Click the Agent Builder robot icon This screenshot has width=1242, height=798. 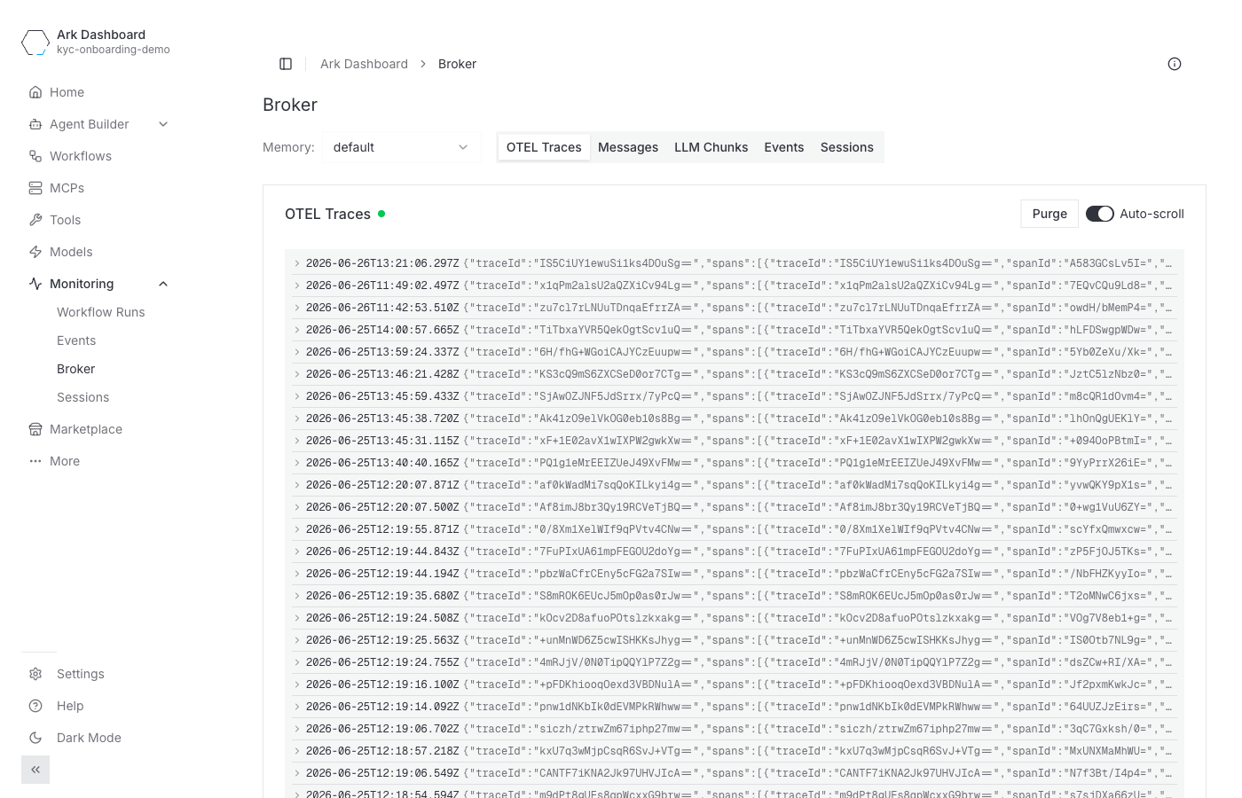[x=35, y=124]
